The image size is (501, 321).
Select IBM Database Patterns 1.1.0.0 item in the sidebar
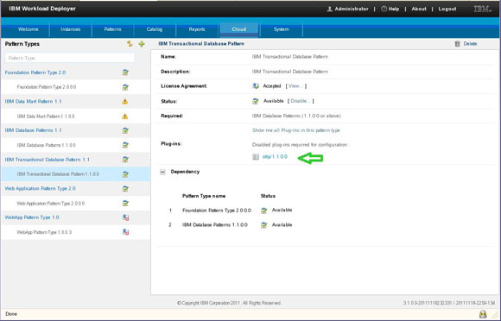pos(47,145)
